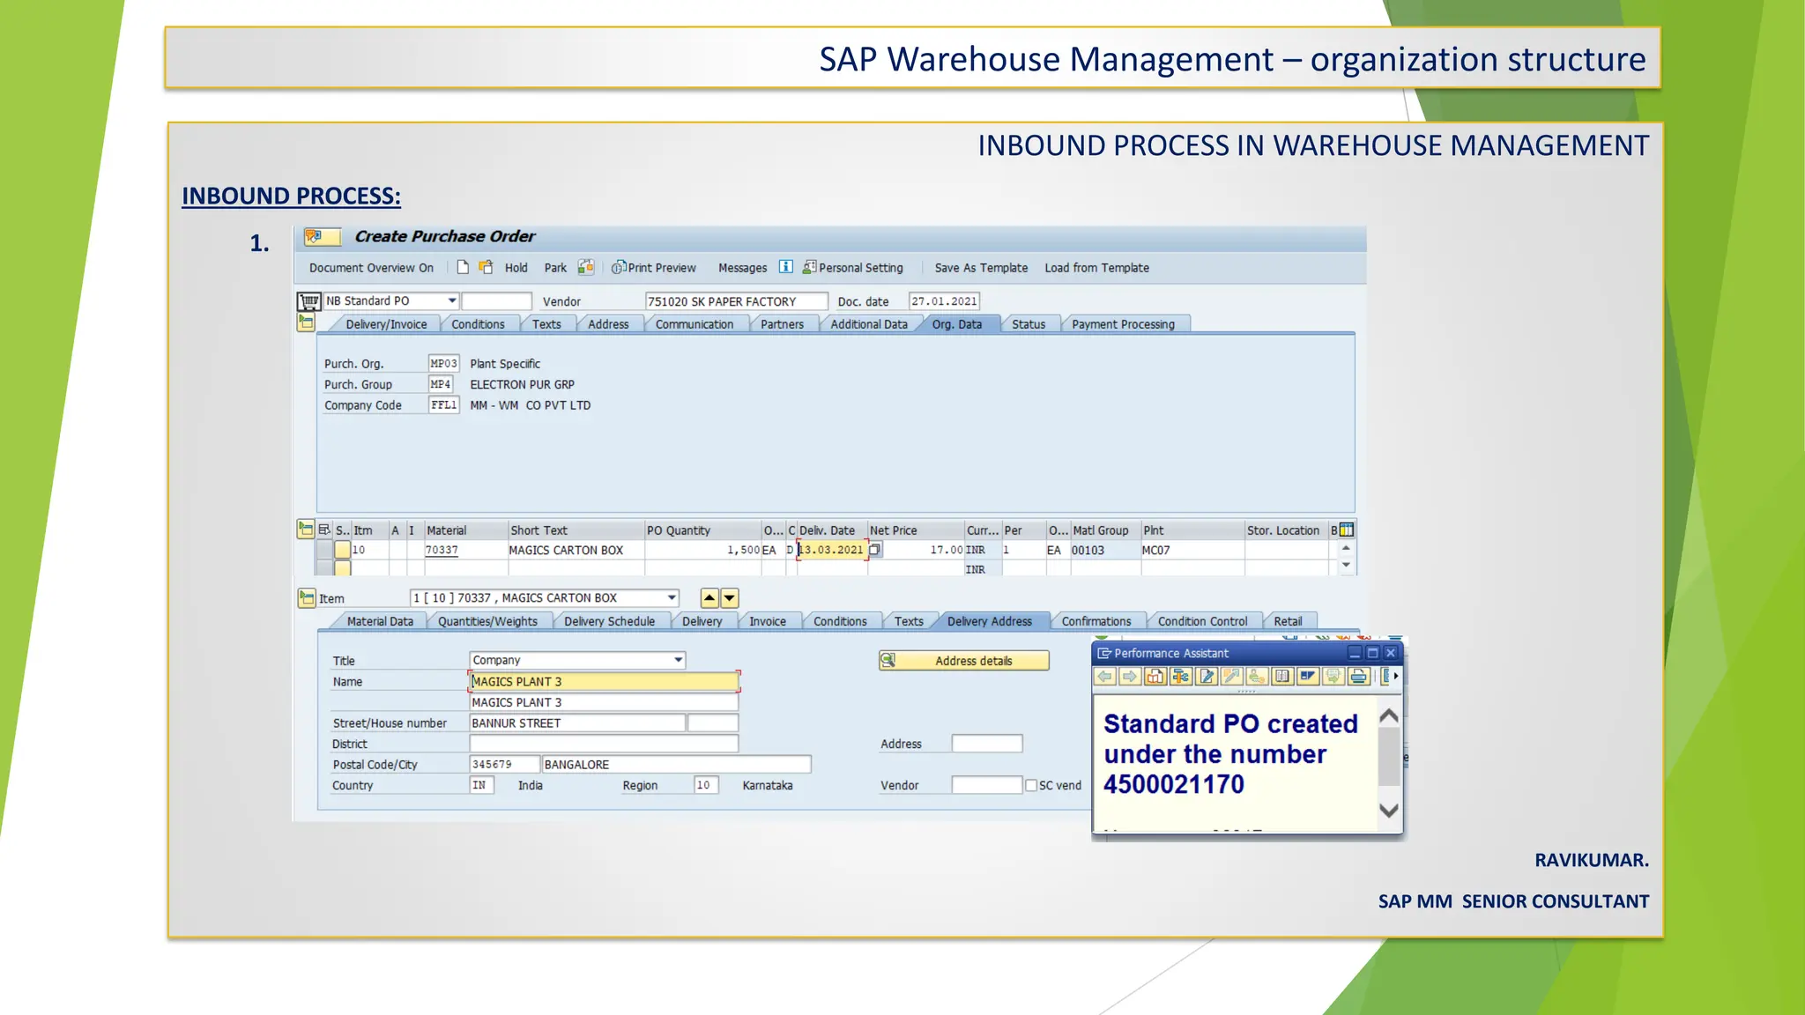Click the Vendor field 751020 SK PAPER FACTORY
Screen dimensions: 1805x1015
[x=736, y=301]
